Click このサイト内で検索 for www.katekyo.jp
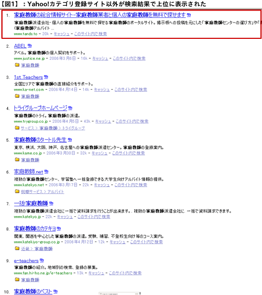 pyautogui.click(x=94, y=217)
